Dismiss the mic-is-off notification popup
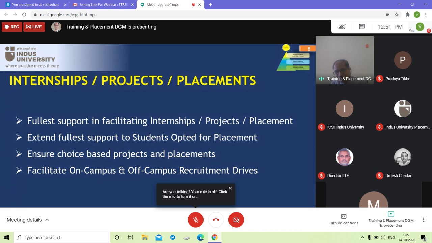432x243 pixels. click(x=230, y=188)
